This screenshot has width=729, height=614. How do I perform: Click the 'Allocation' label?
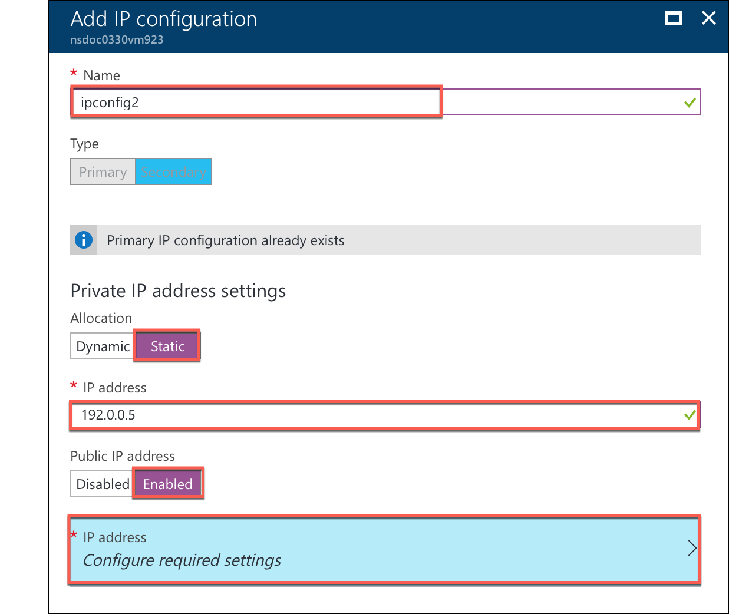(101, 318)
